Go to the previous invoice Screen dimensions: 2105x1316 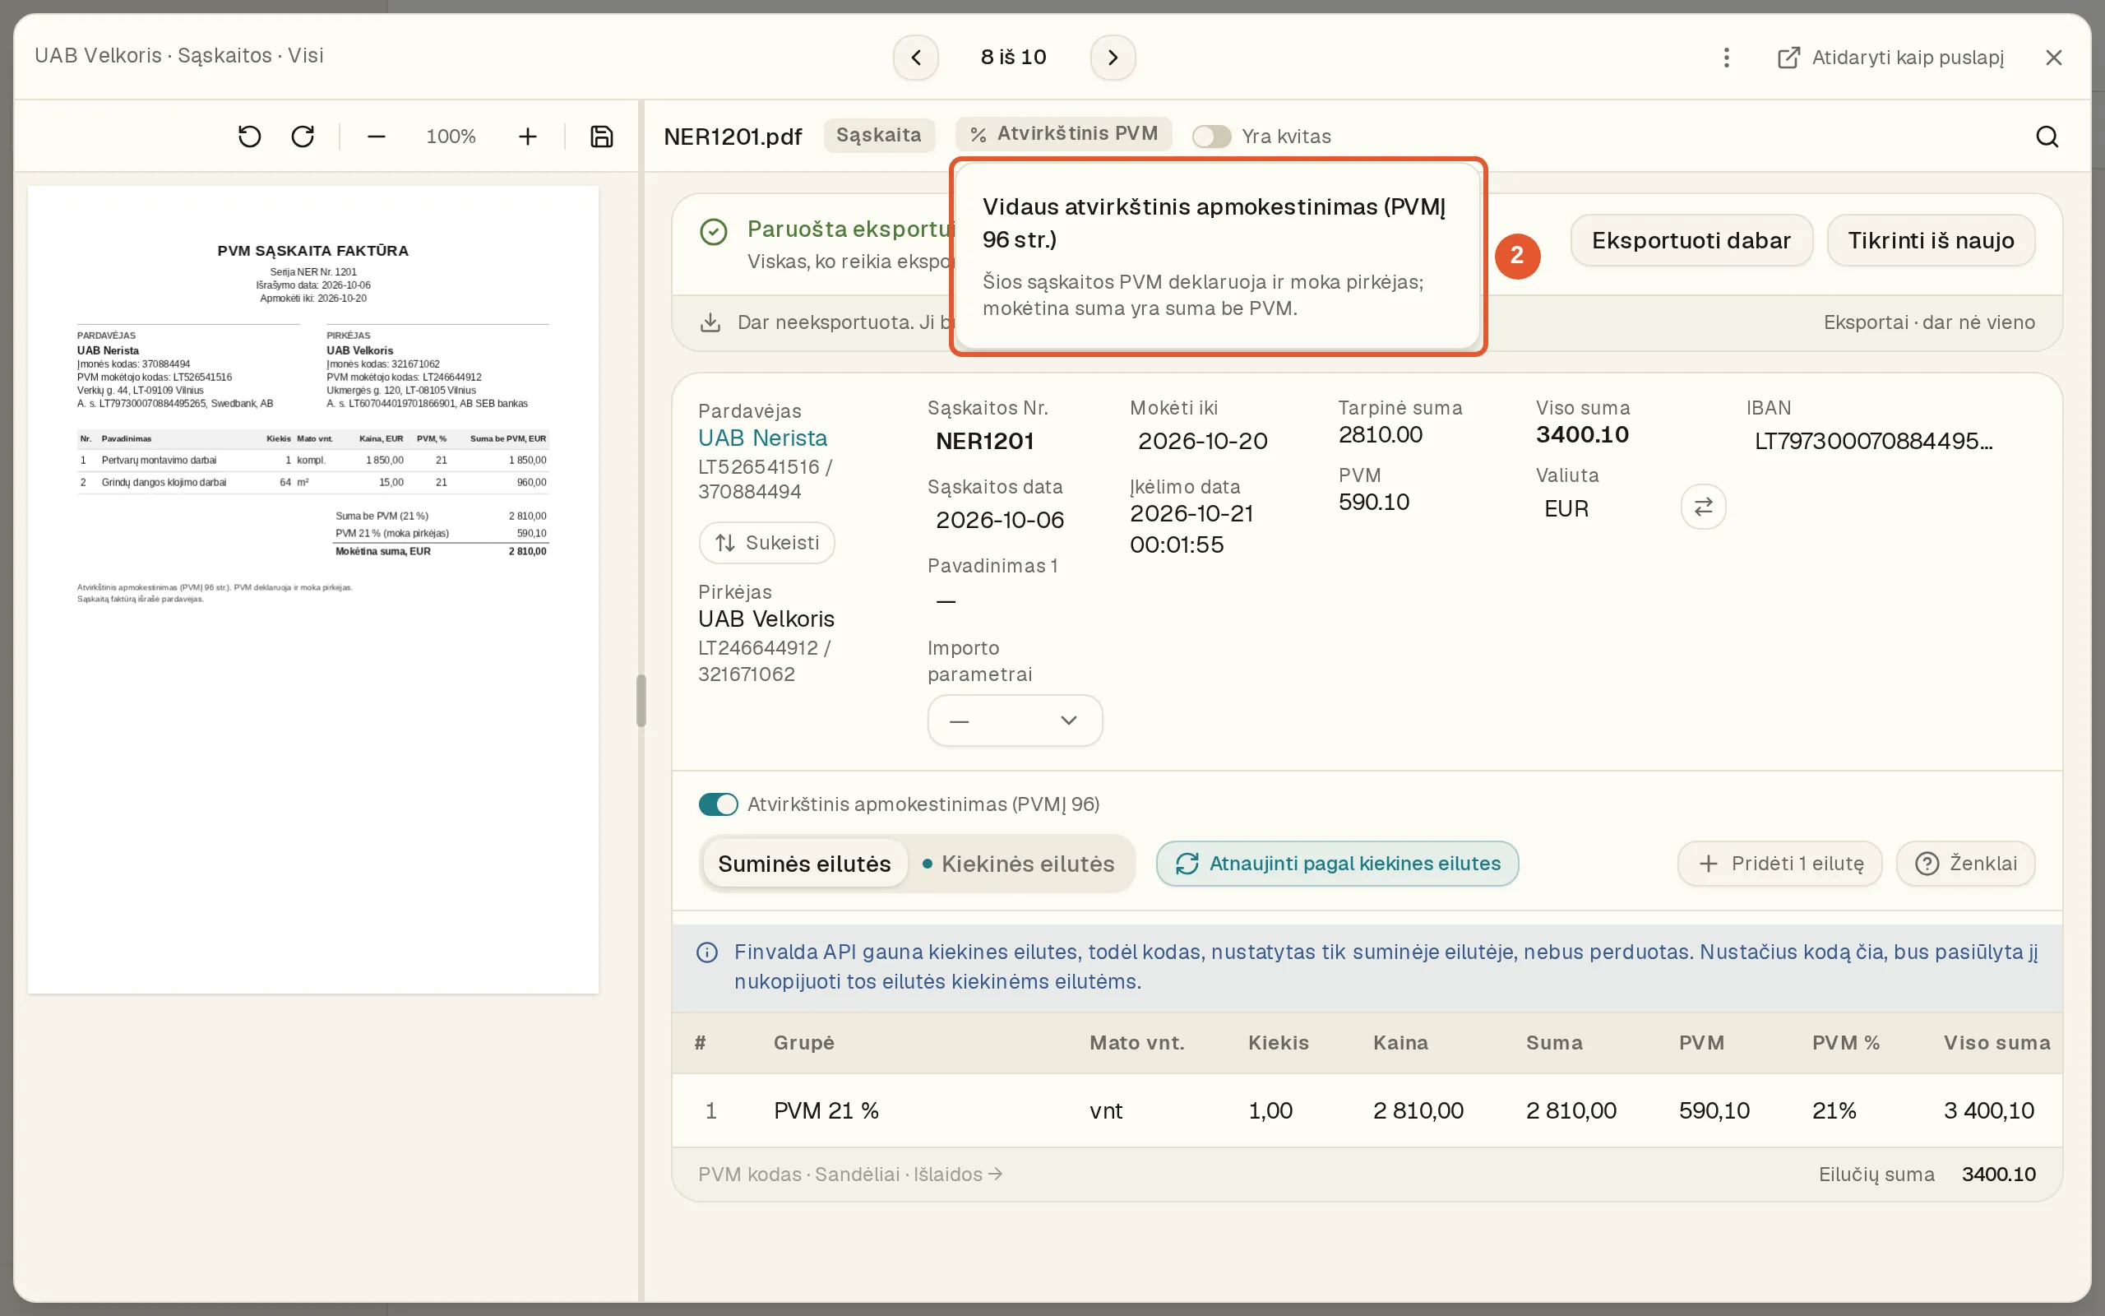(916, 58)
